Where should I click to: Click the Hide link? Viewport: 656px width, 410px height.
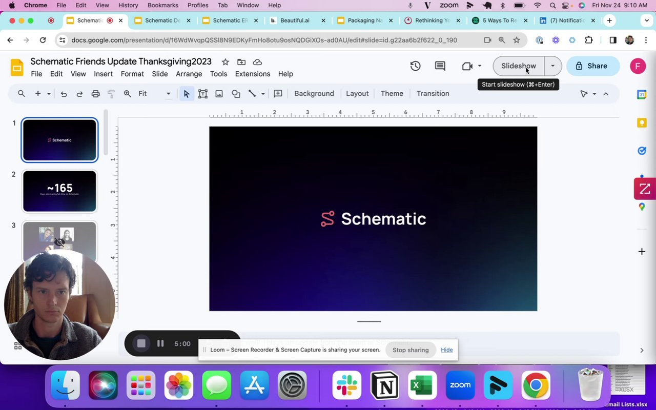tap(447, 350)
